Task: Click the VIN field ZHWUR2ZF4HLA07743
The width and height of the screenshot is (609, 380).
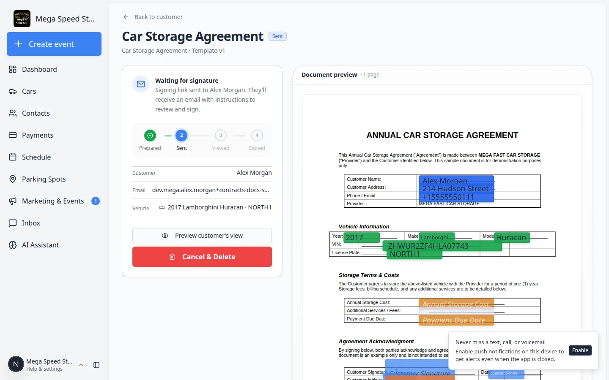Action: [x=442, y=246]
